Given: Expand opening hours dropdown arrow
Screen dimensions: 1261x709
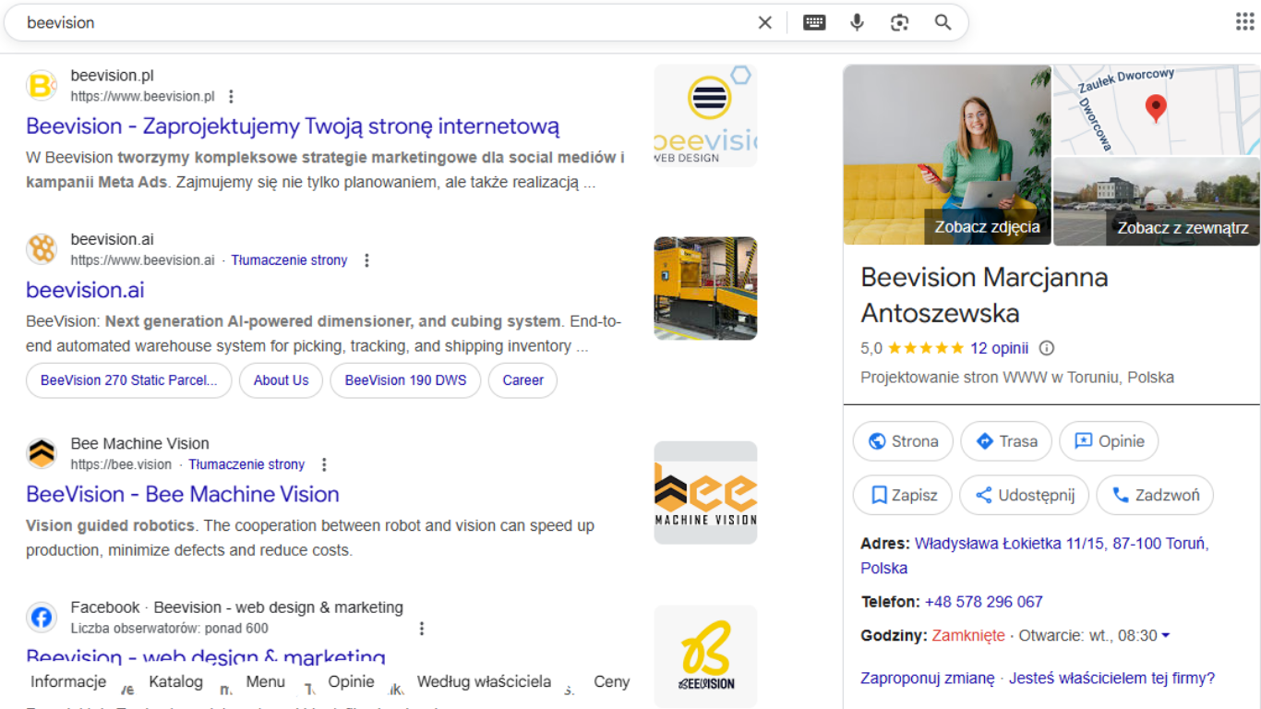Looking at the screenshot, I should click(x=1166, y=636).
